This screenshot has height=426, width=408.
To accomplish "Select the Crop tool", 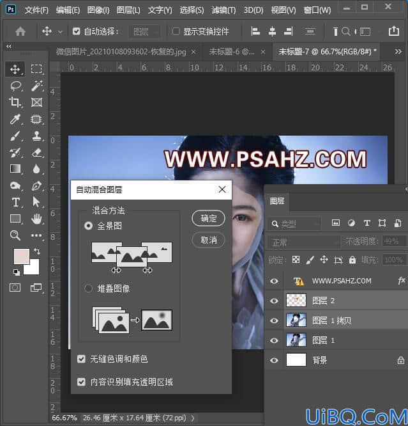I will click(x=15, y=102).
